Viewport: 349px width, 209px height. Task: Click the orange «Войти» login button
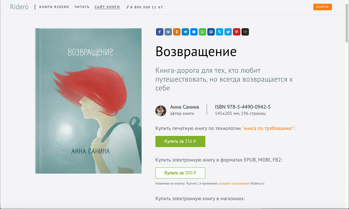click(323, 7)
